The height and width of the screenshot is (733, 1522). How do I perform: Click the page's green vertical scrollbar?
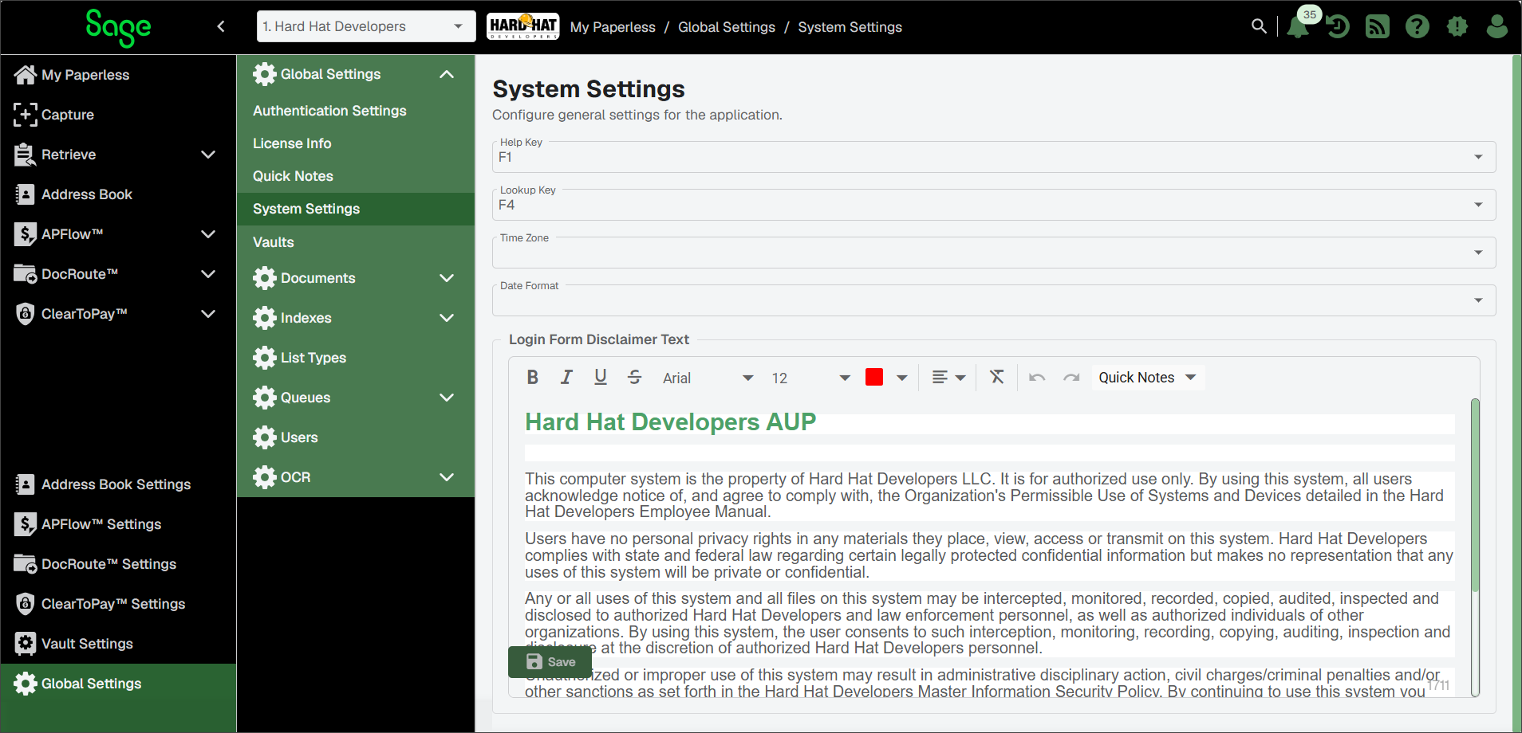[x=1516, y=394]
